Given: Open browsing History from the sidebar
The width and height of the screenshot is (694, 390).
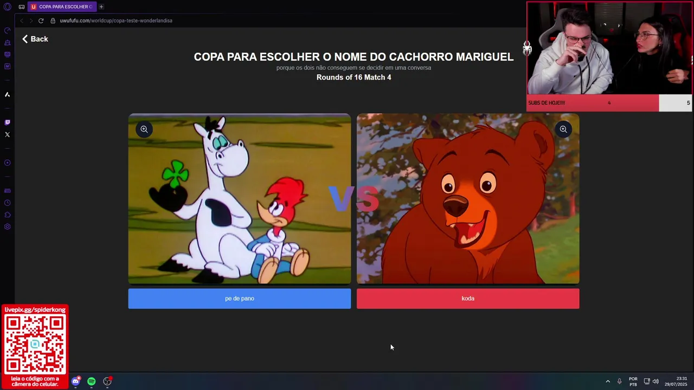Looking at the screenshot, I should click(7, 203).
